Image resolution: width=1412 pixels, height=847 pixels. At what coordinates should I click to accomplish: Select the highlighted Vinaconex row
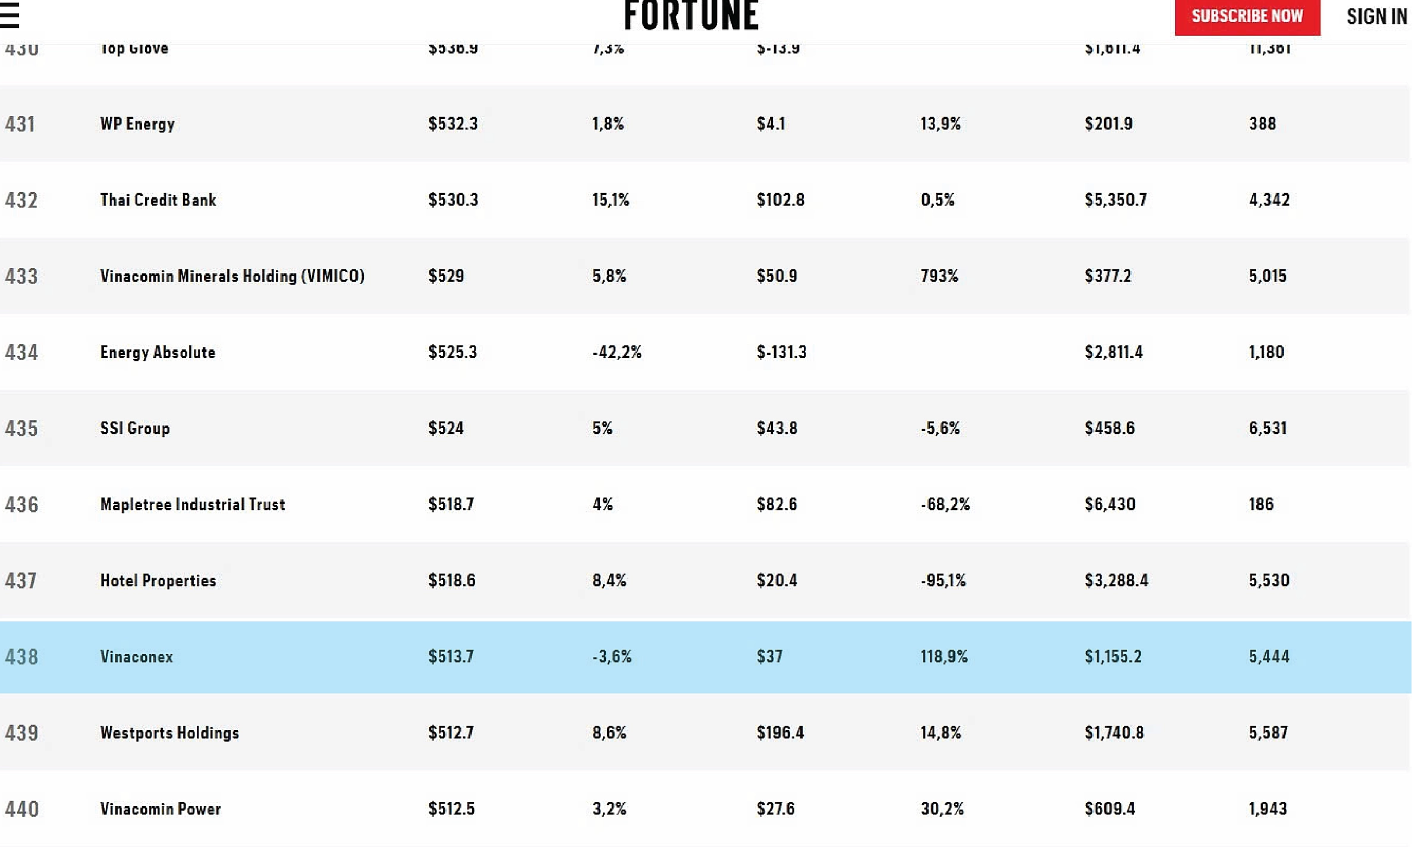137,656
